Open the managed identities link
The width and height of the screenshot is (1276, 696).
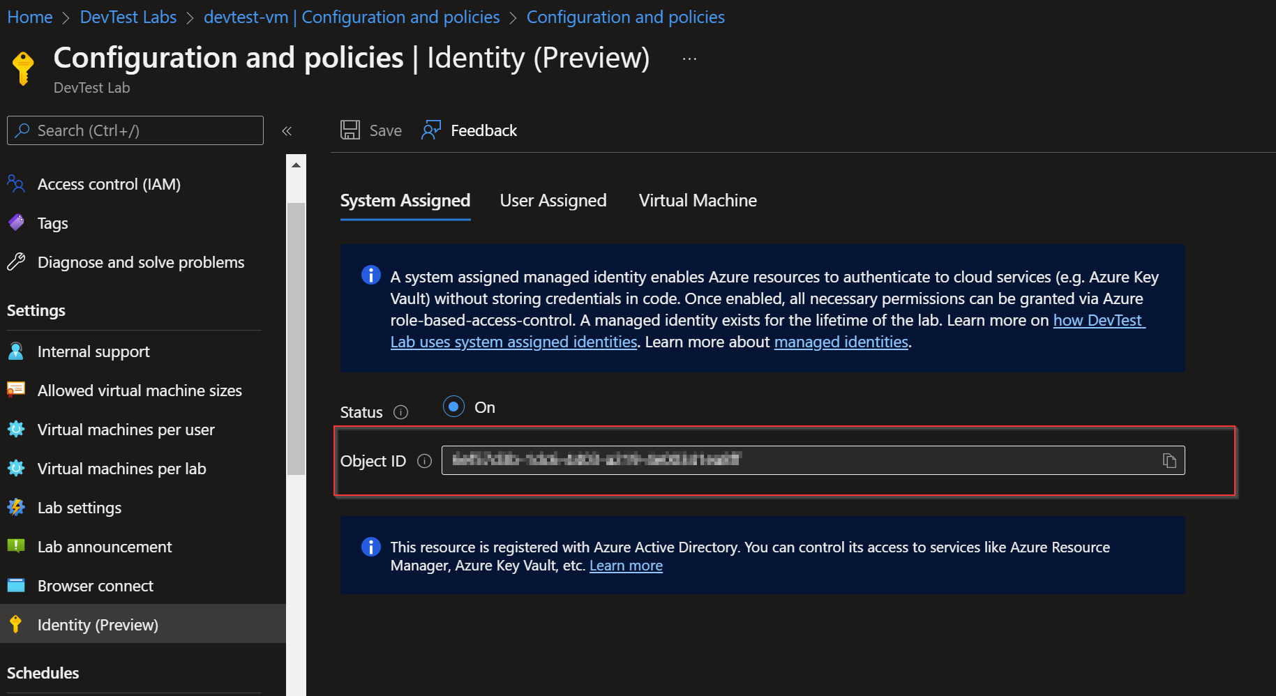(x=841, y=342)
